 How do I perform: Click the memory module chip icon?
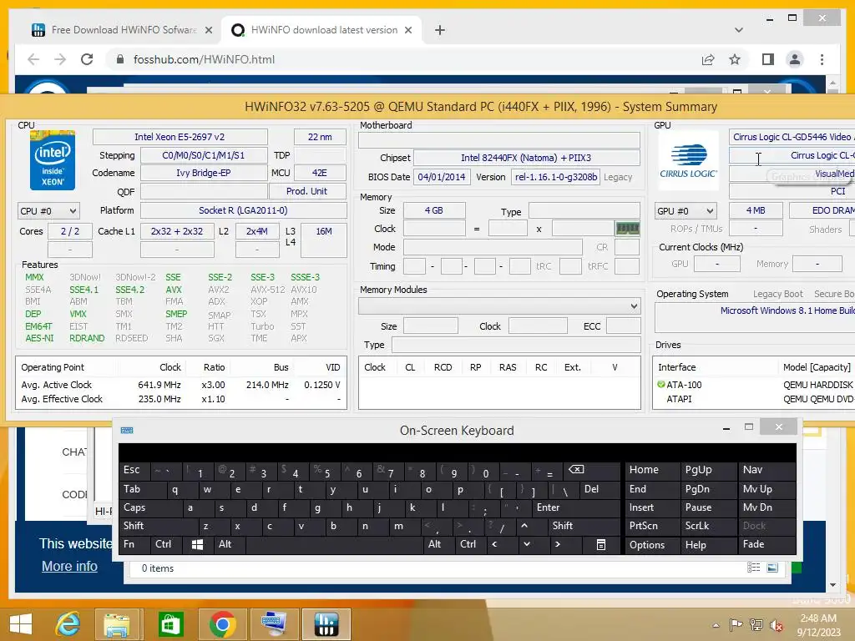click(x=627, y=229)
